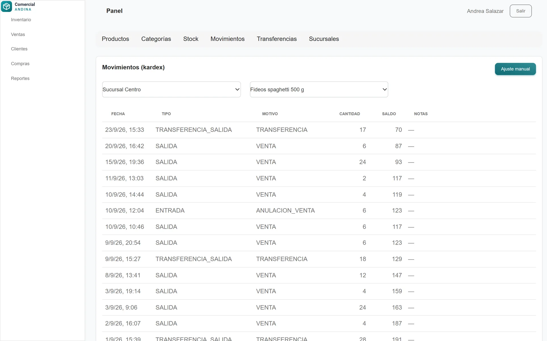Click the user name Andrea Salazar

485,11
